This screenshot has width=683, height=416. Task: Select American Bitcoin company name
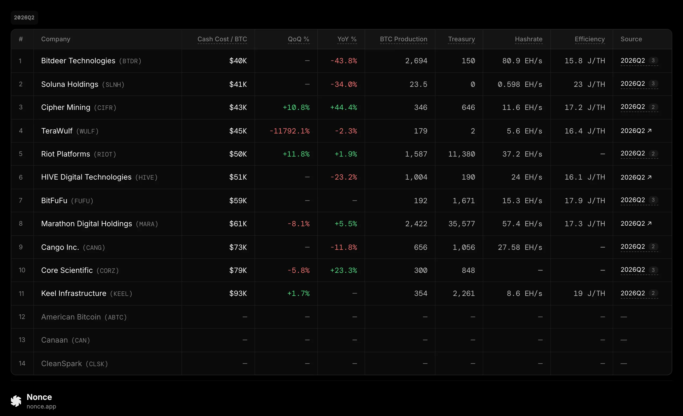[x=71, y=317]
